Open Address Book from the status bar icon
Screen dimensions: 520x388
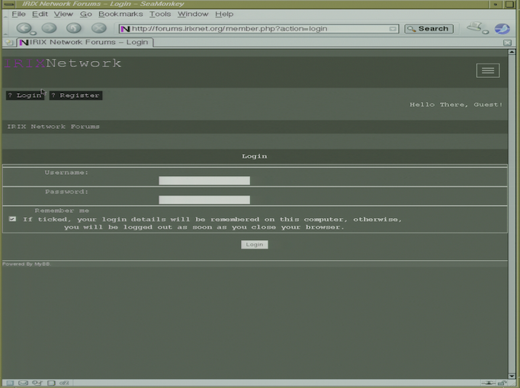(51, 383)
